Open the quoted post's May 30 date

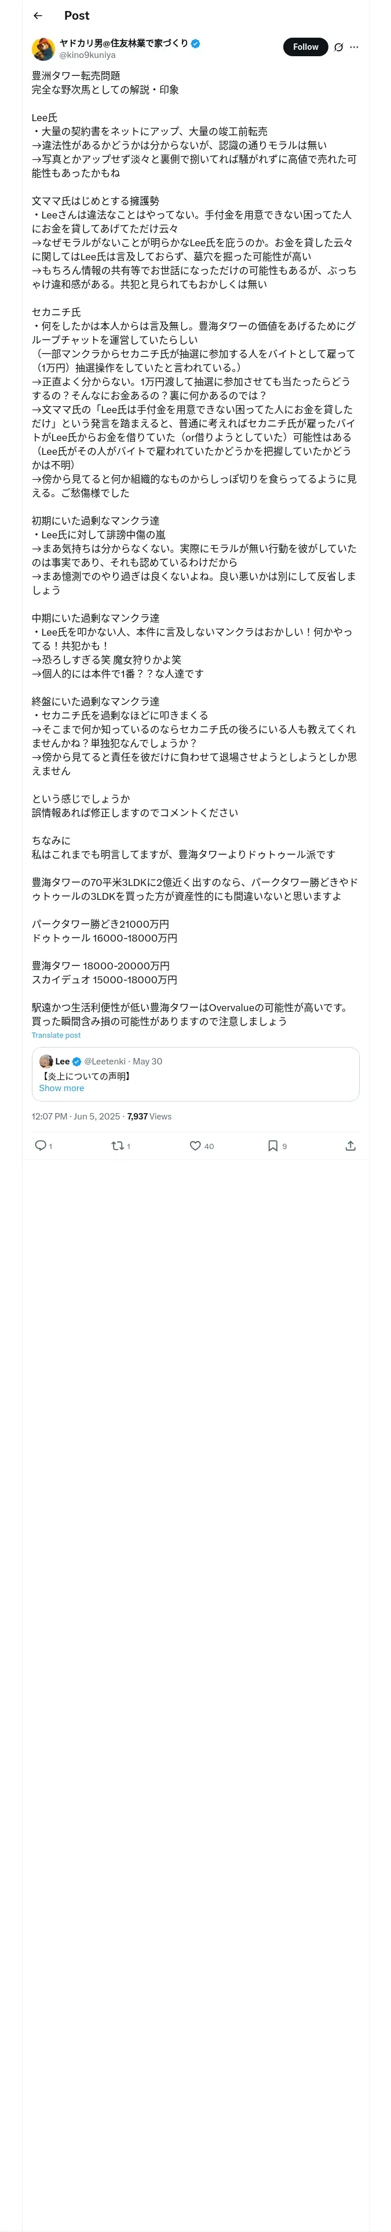tap(147, 1062)
